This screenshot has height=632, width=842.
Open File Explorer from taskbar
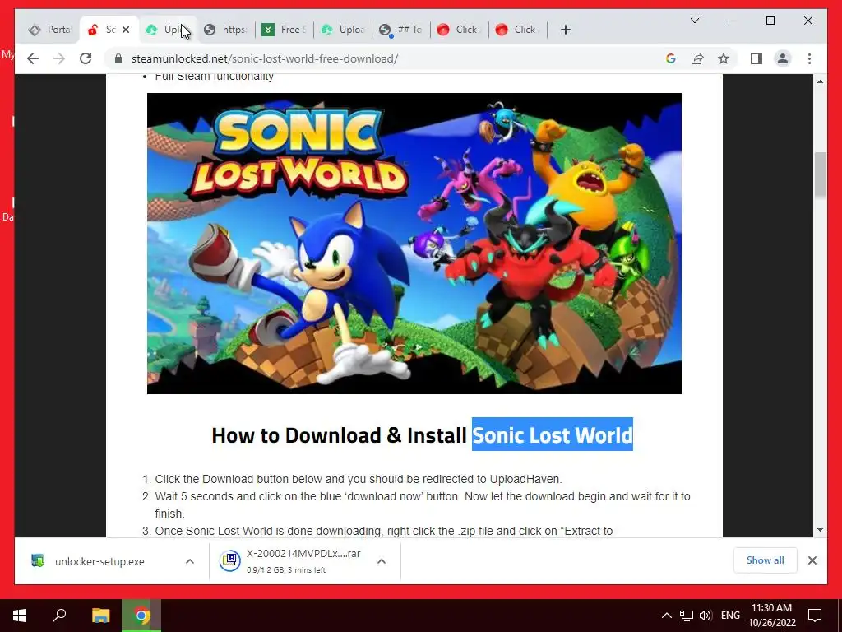coord(100,616)
